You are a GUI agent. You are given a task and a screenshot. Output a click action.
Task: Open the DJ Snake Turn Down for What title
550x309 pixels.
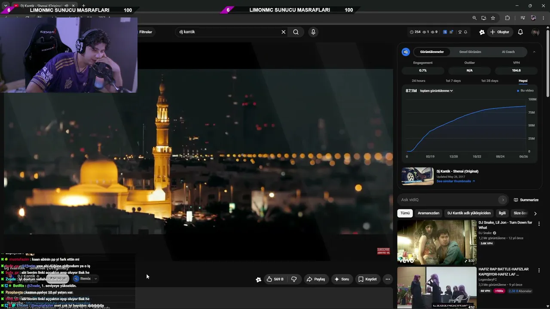[505, 225]
